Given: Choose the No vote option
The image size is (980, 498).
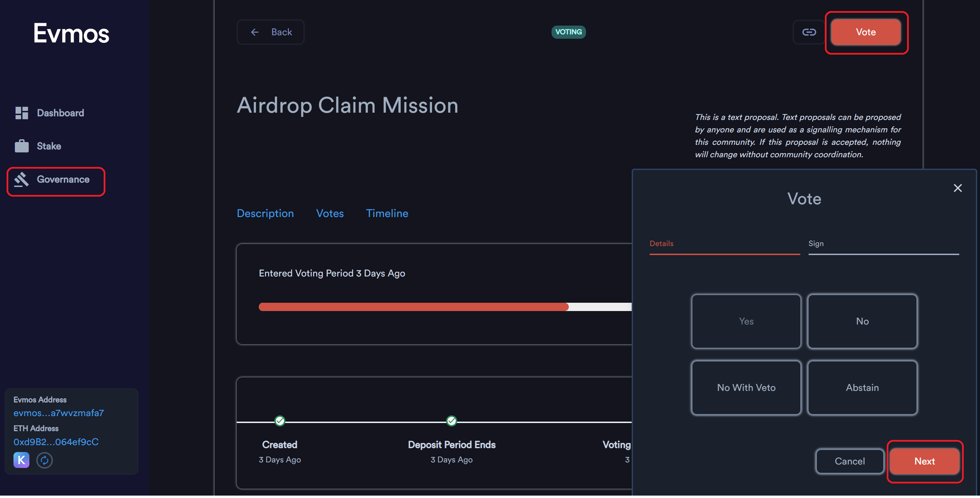Looking at the screenshot, I should tap(862, 321).
